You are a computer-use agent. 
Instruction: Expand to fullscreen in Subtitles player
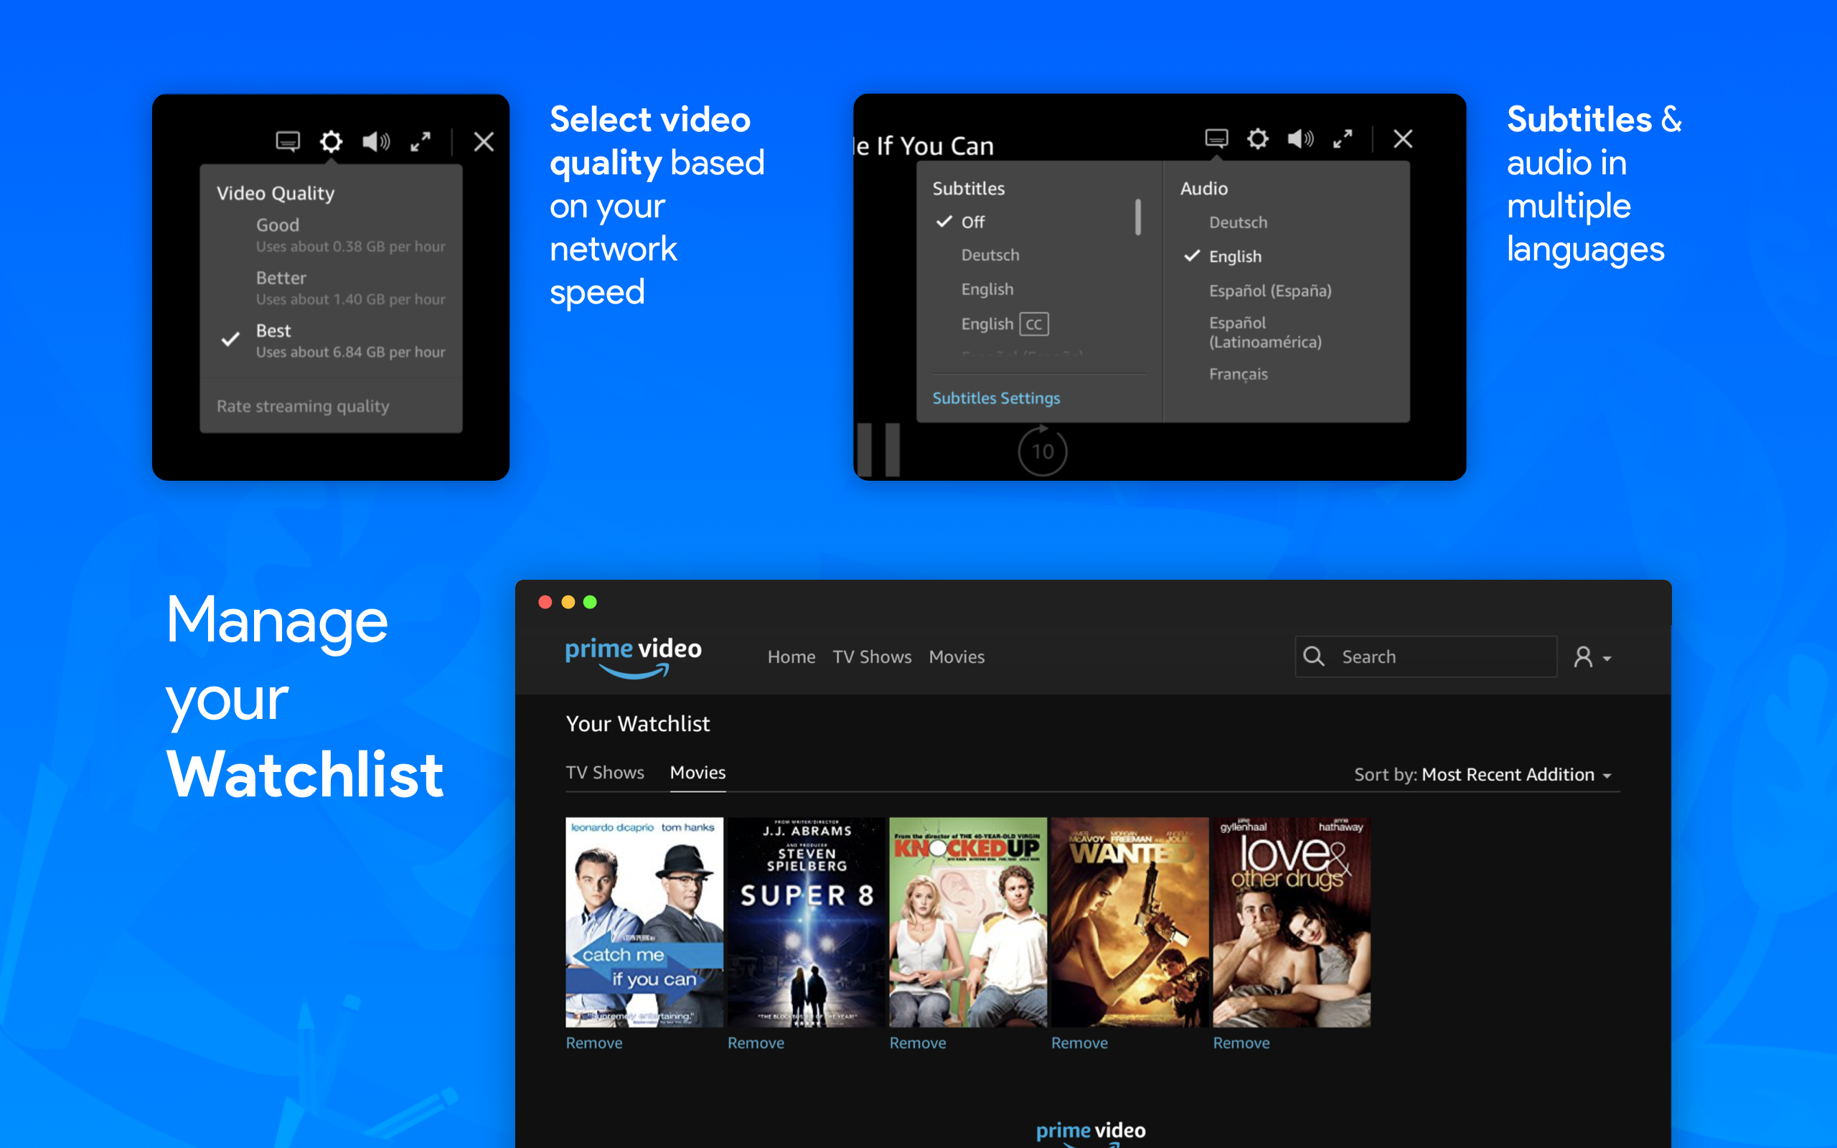[1343, 138]
